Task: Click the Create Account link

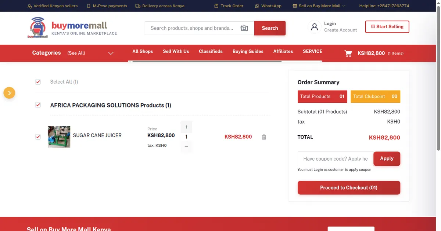Action: click(x=341, y=30)
